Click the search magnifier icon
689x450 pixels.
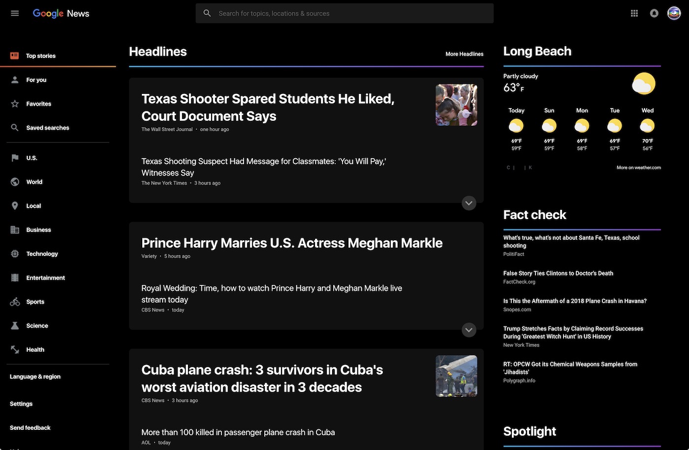coord(207,13)
